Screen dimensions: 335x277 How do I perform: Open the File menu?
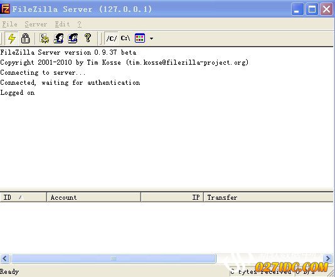10,24
